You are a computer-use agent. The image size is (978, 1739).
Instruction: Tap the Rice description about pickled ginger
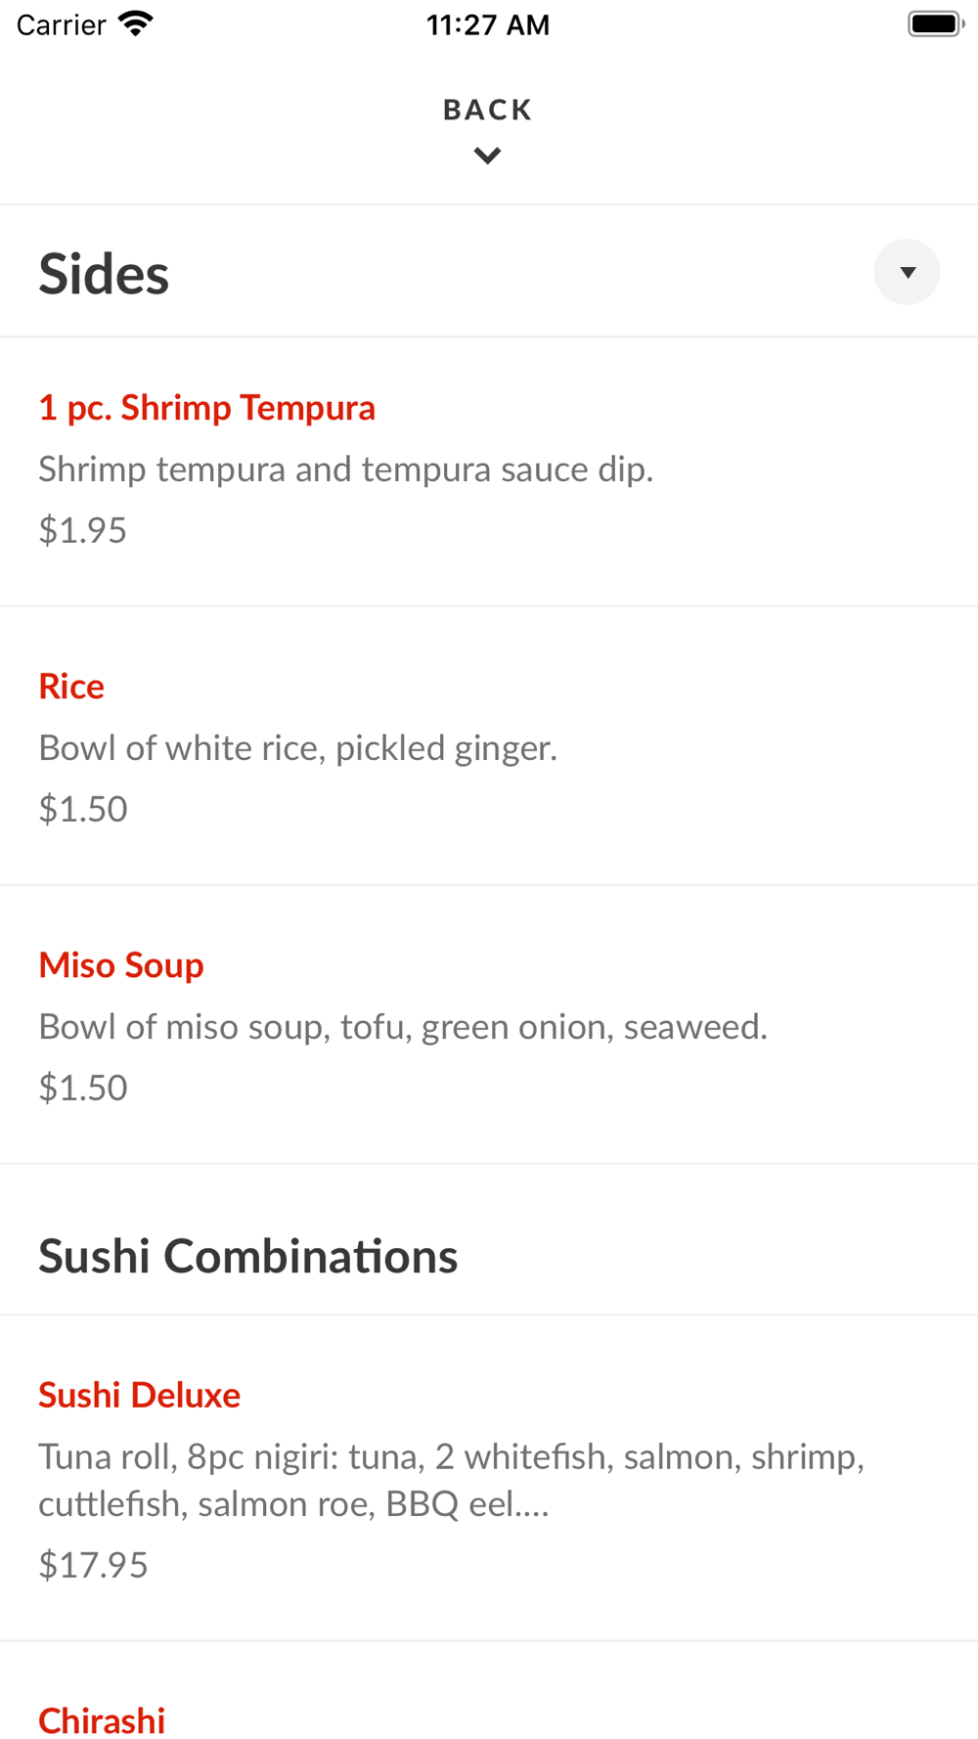pyautogui.click(x=297, y=748)
